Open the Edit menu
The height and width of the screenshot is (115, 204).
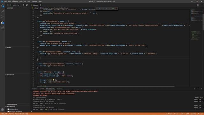(x=9, y=2)
